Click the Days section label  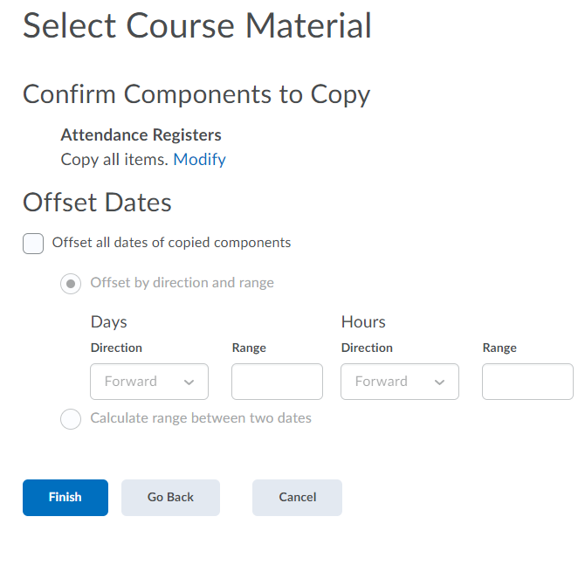click(x=109, y=322)
